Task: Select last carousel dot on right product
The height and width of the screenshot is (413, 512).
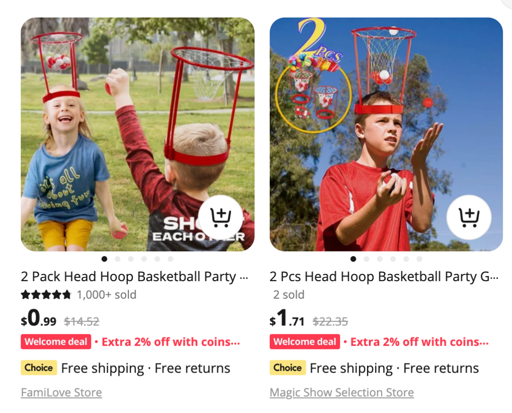Action: [419, 259]
